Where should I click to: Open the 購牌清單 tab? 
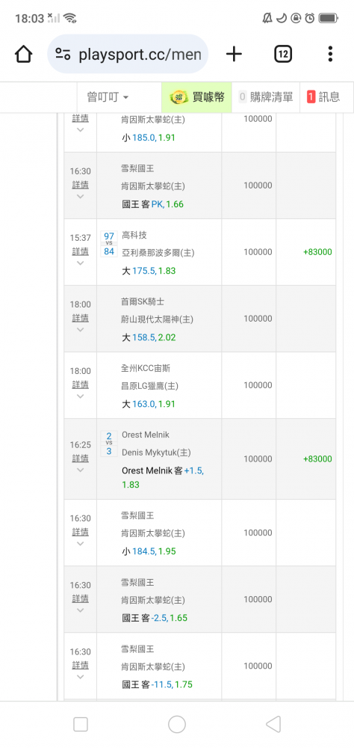tap(266, 97)
